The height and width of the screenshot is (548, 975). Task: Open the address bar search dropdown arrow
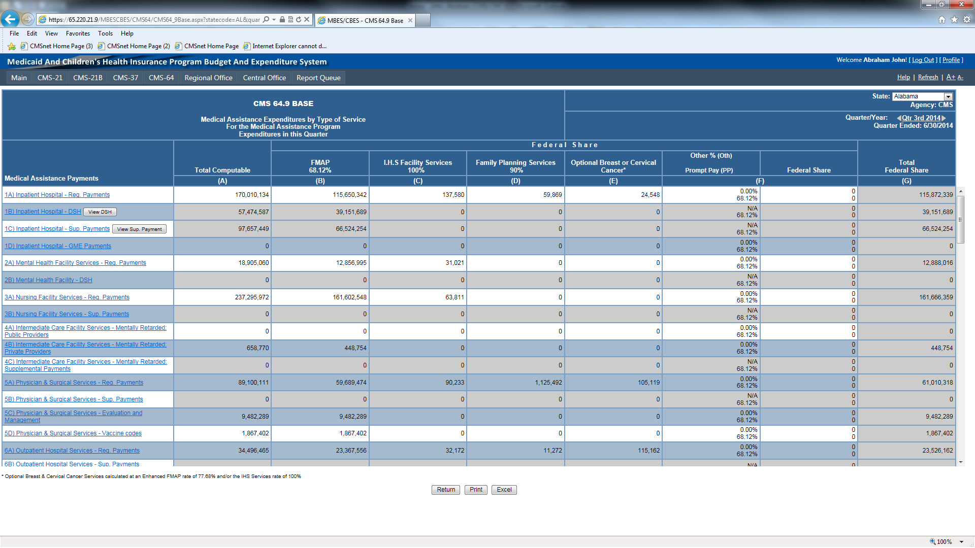274,20
